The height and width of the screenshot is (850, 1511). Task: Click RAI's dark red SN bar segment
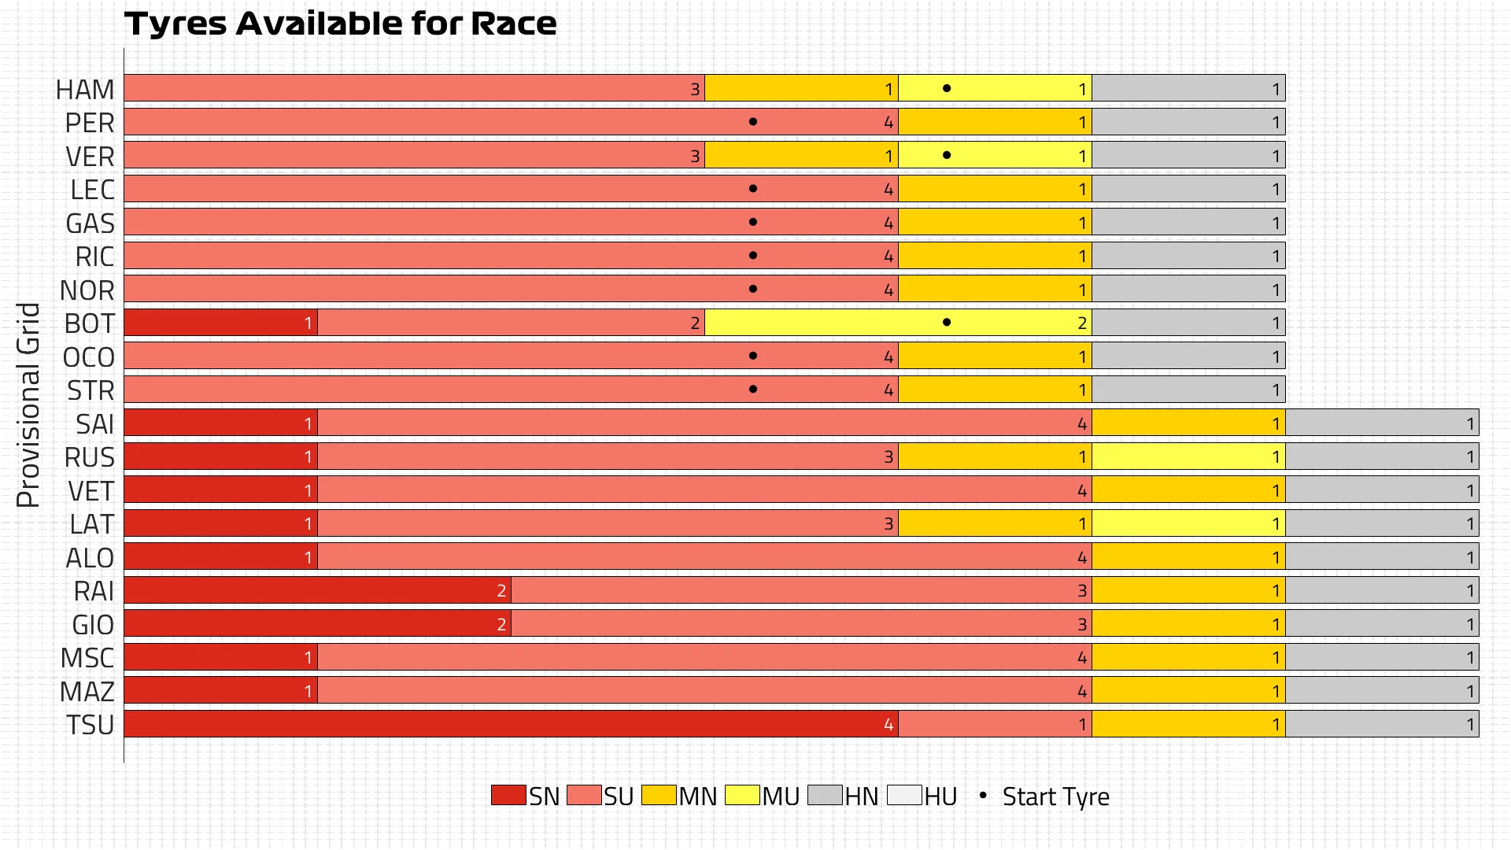(x=317, y=590)
